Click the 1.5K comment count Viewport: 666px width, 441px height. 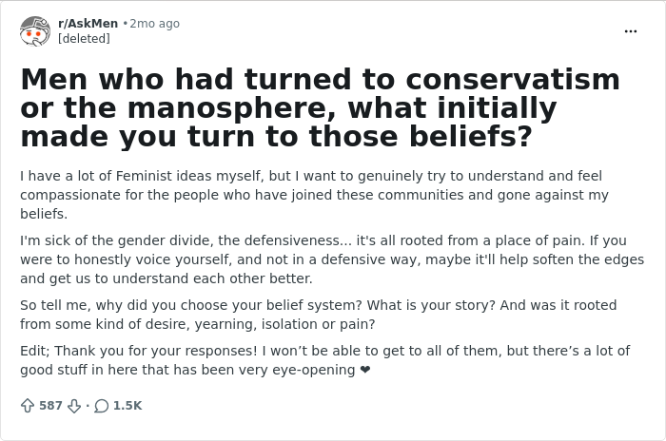click(x=127, y=406)
